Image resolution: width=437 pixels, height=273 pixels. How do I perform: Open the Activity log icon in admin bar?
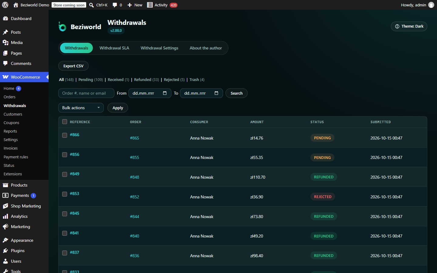pos(150,5)
